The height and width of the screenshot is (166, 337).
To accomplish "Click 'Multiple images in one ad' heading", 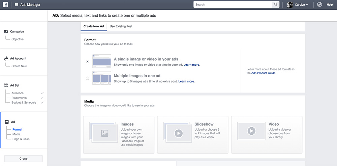I will [x=137, y=76].
